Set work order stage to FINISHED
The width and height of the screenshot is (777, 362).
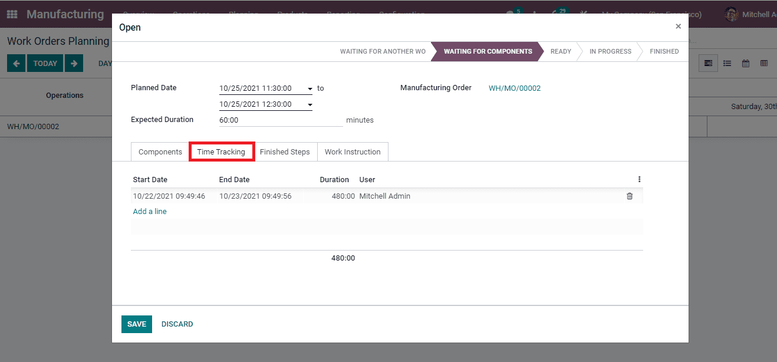tap(664, 51)
